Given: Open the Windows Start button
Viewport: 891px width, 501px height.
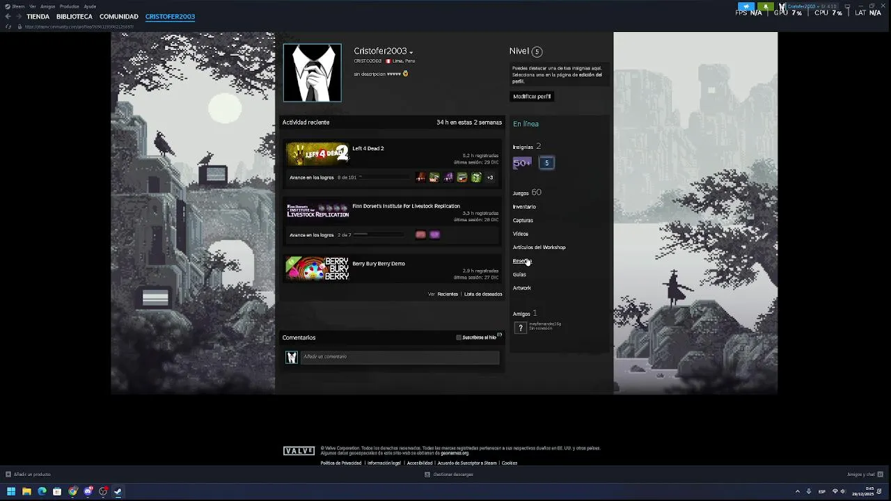Looking at the screenshot, I should tap(10, 491).
